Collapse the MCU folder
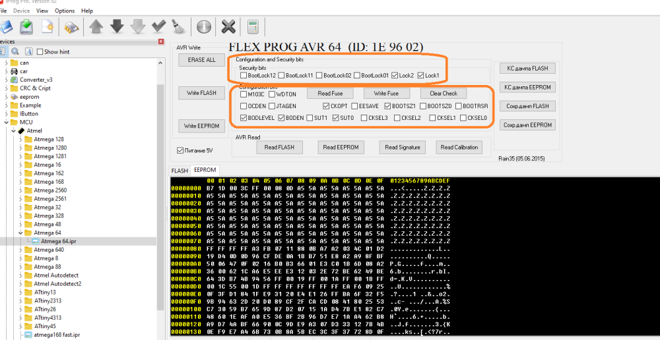Screen dimensions: 660x340 coord(6,123)
